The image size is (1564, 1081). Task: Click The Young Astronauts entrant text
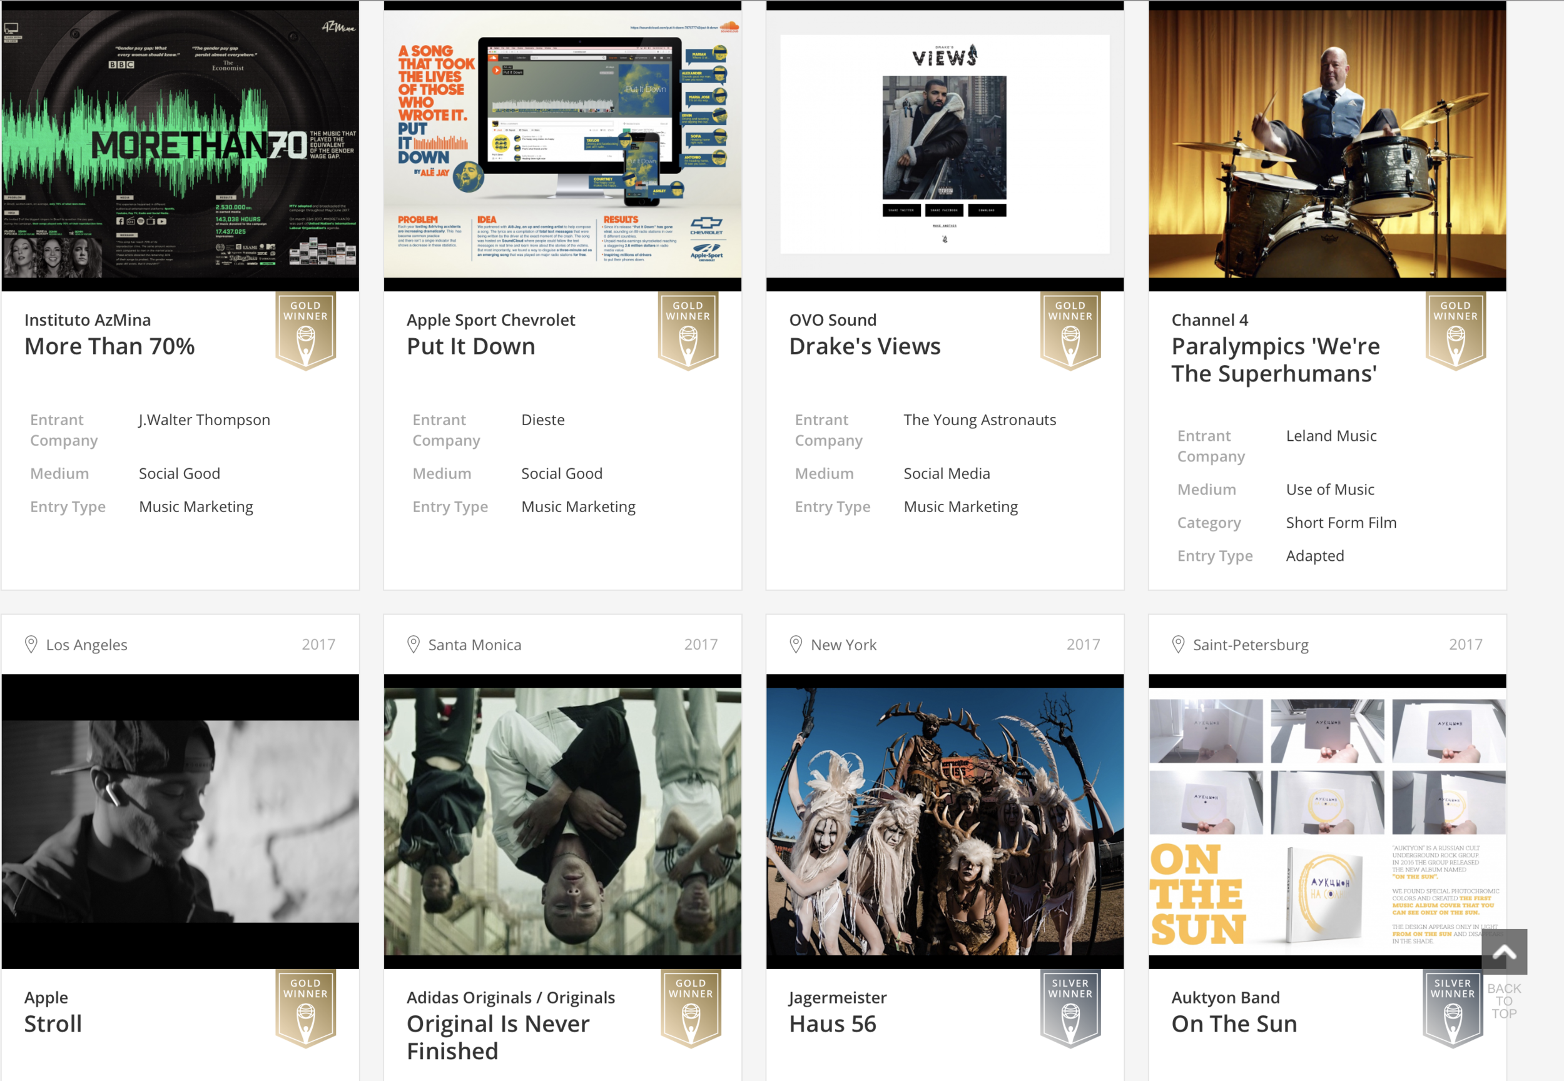[979, 420]
